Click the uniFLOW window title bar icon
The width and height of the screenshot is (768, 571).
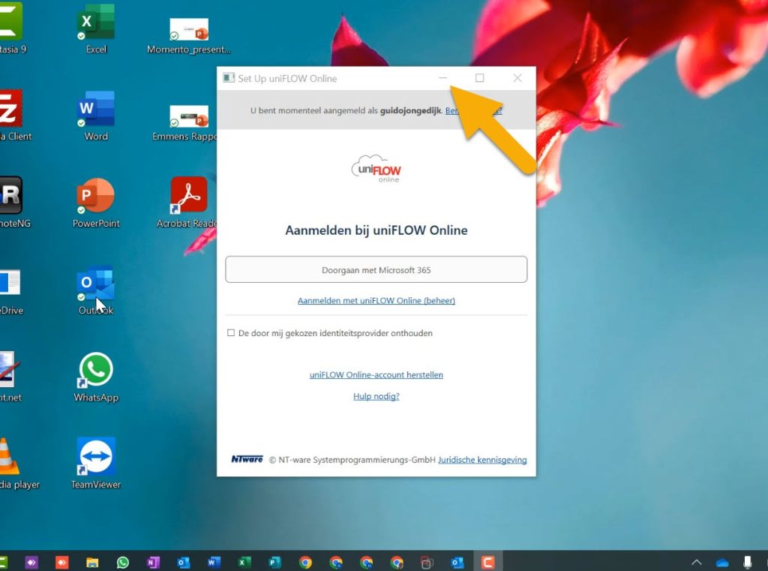pos(229,78)
